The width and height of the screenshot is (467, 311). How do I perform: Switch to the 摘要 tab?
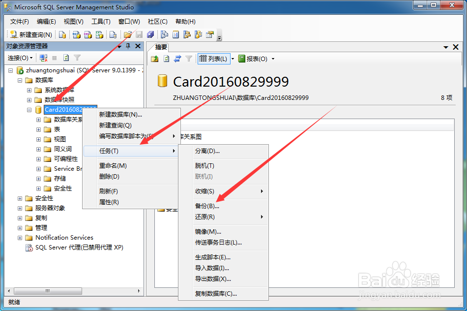click(161, 47)
